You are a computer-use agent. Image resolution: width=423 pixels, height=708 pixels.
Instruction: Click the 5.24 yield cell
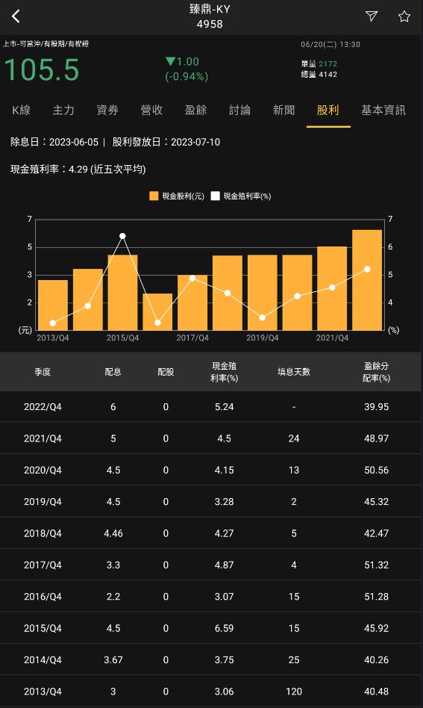click(x=224, y=407)
